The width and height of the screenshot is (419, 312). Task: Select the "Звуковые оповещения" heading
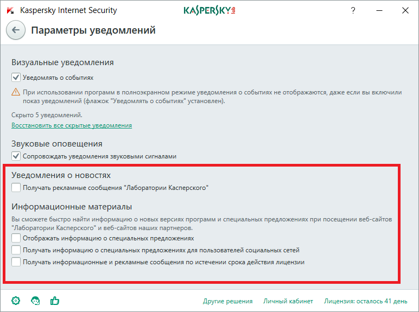click(57, 144)
